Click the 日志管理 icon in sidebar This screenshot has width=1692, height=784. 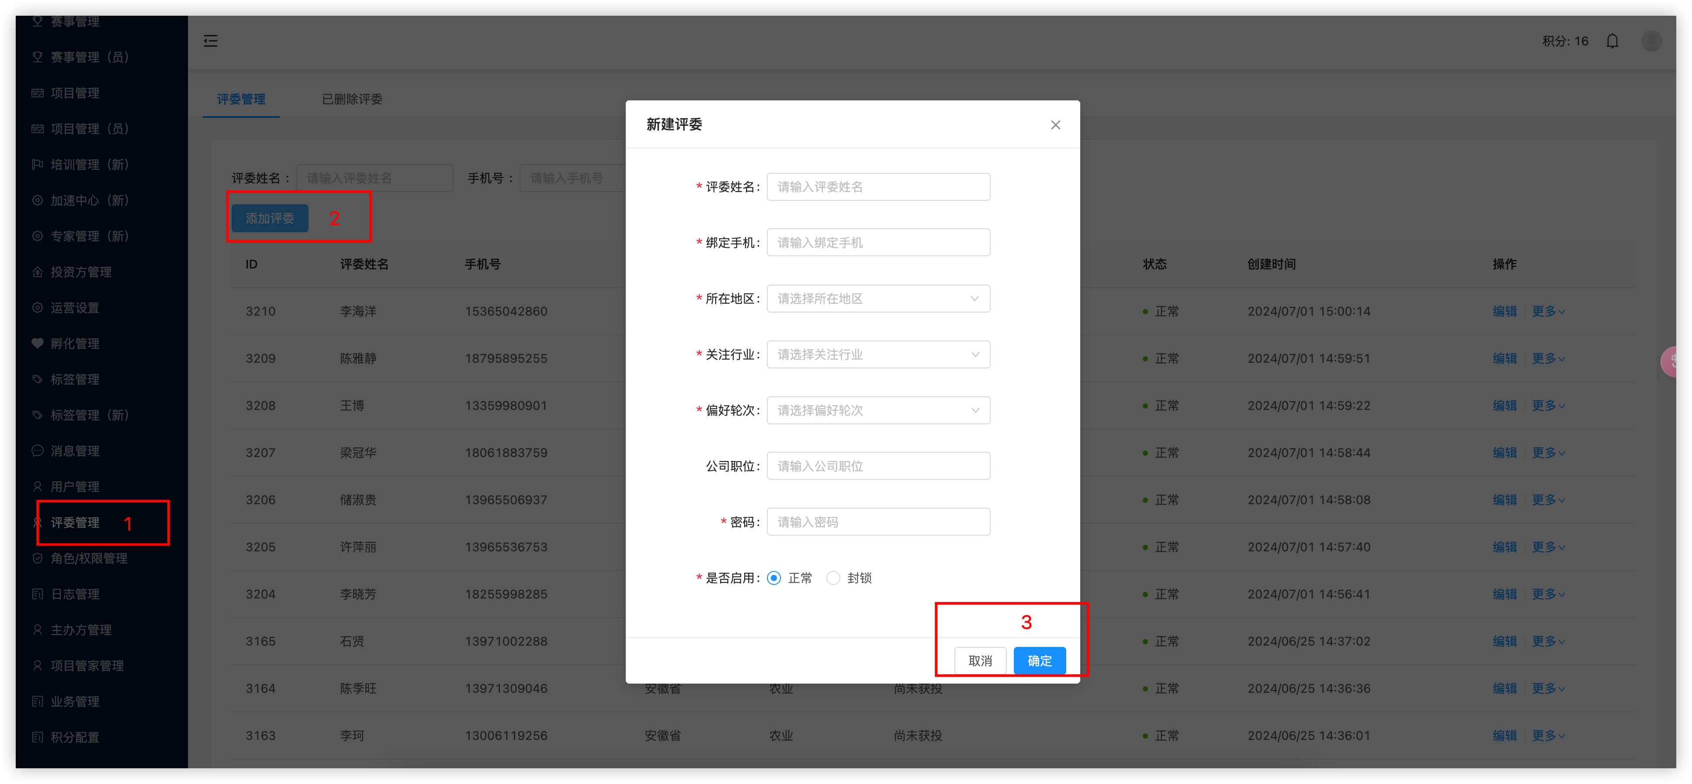coord(38,594)
